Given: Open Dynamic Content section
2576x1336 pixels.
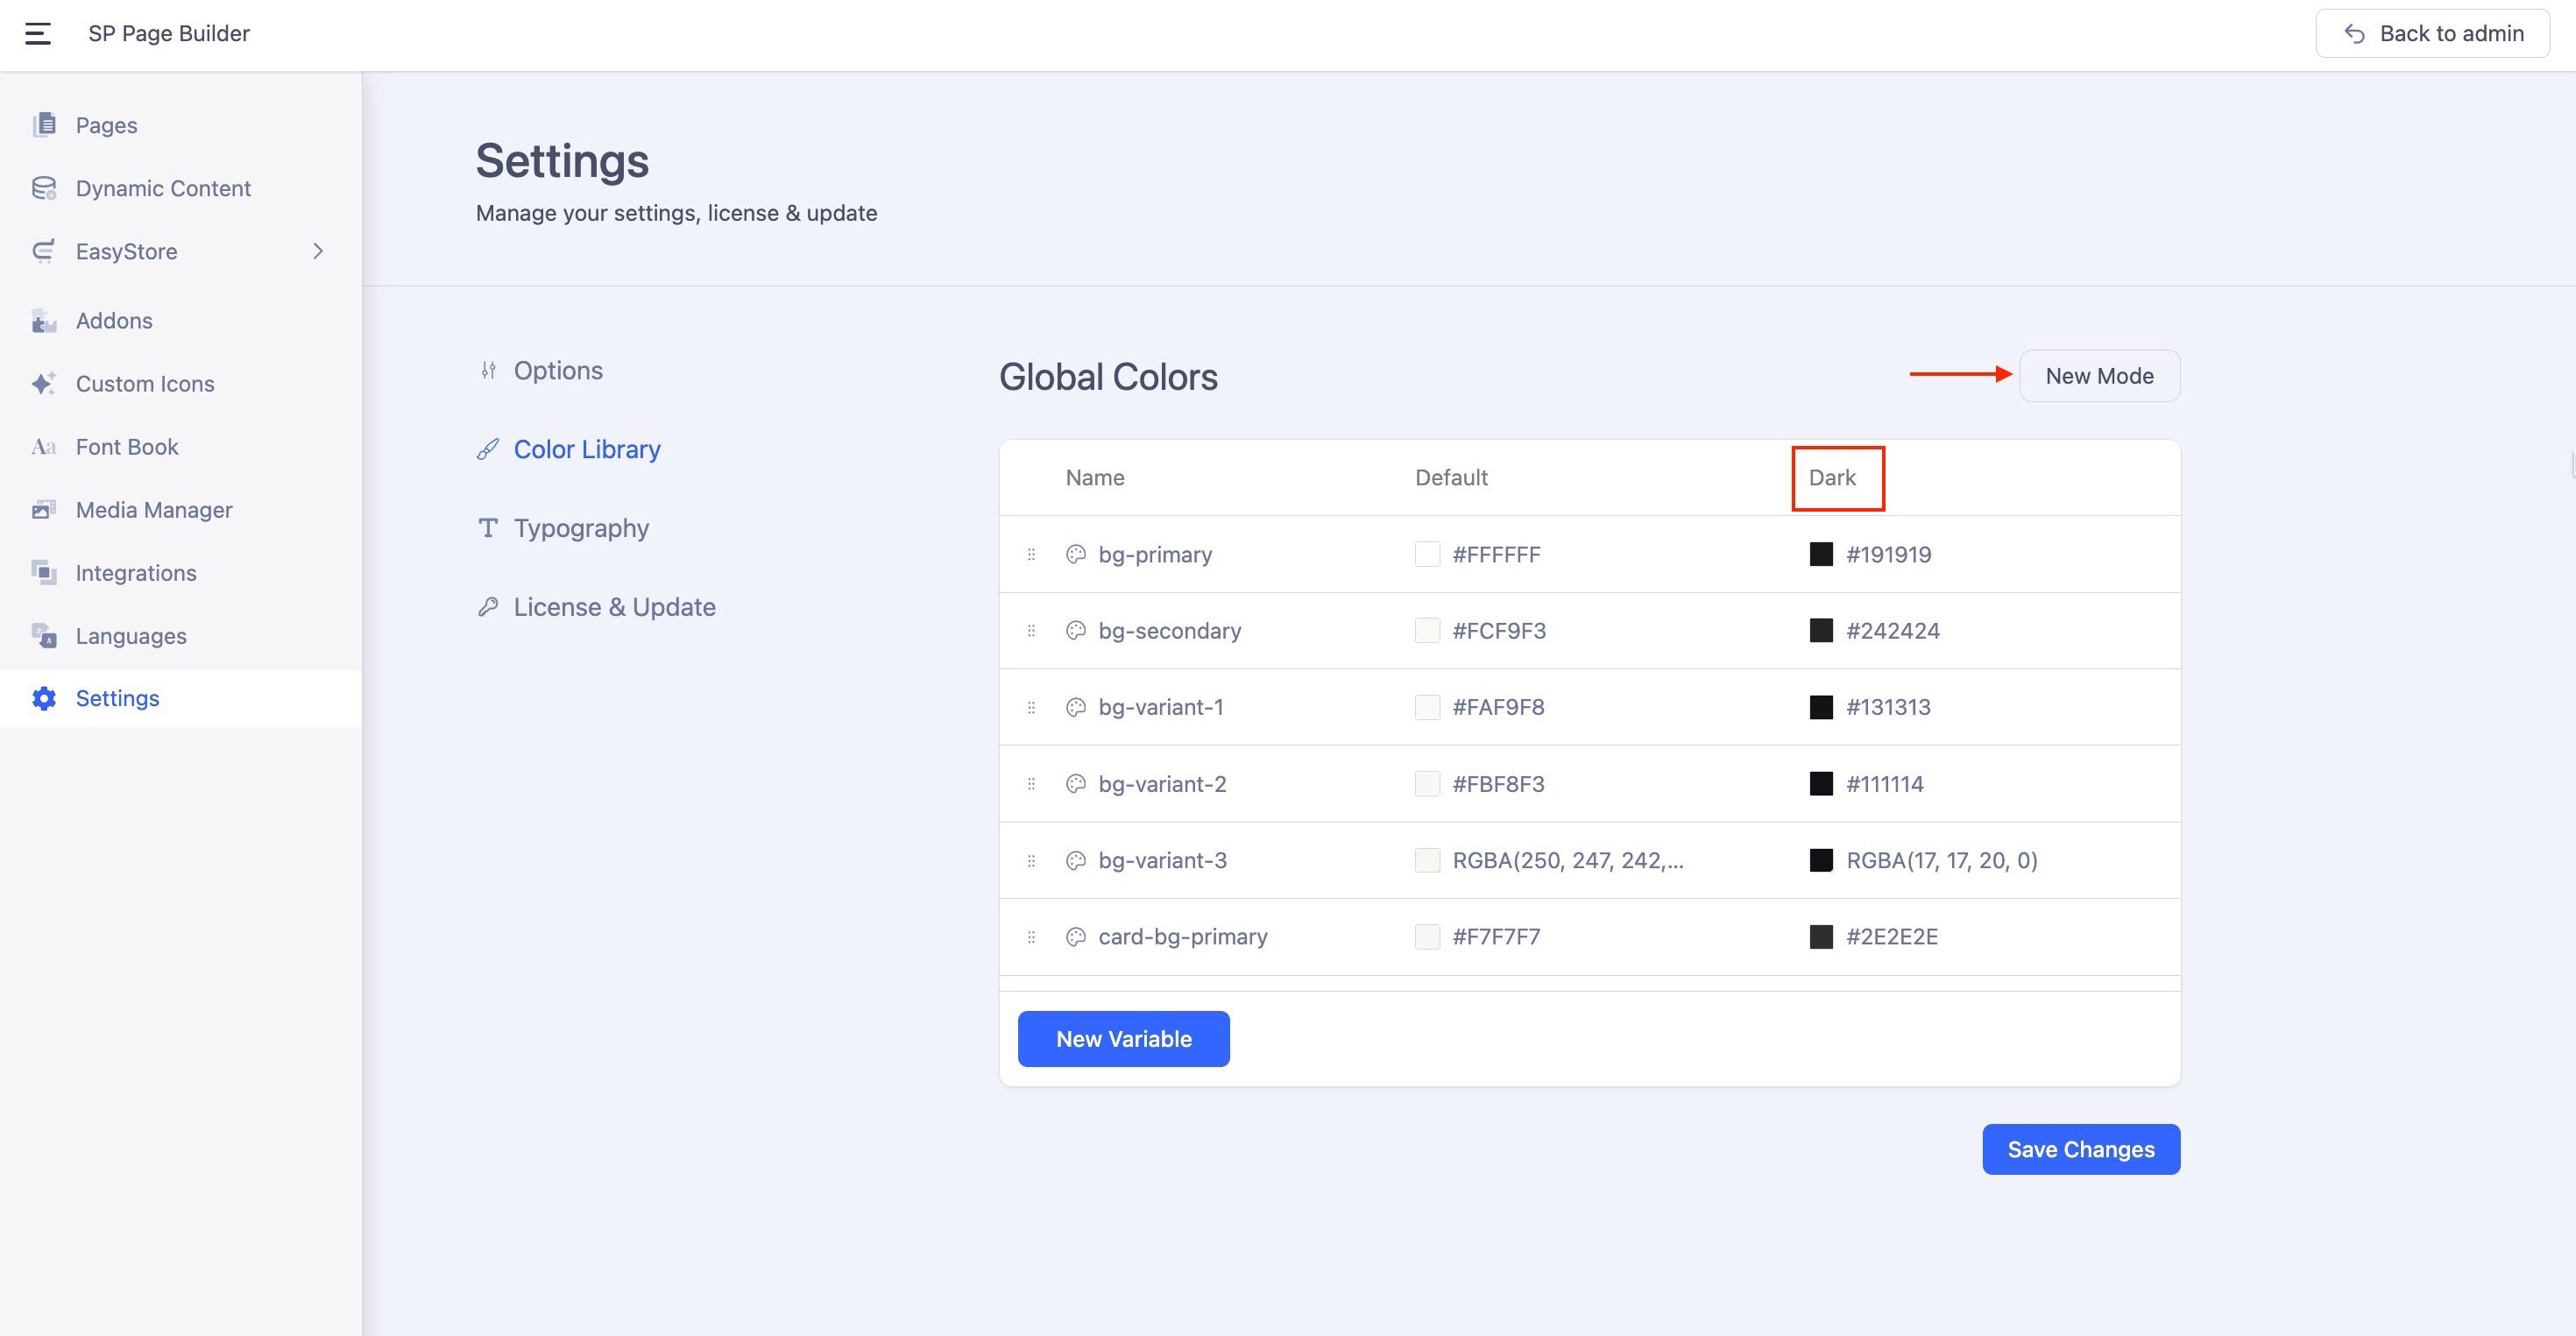Looking at the screenshot, I should coord(162,188).
